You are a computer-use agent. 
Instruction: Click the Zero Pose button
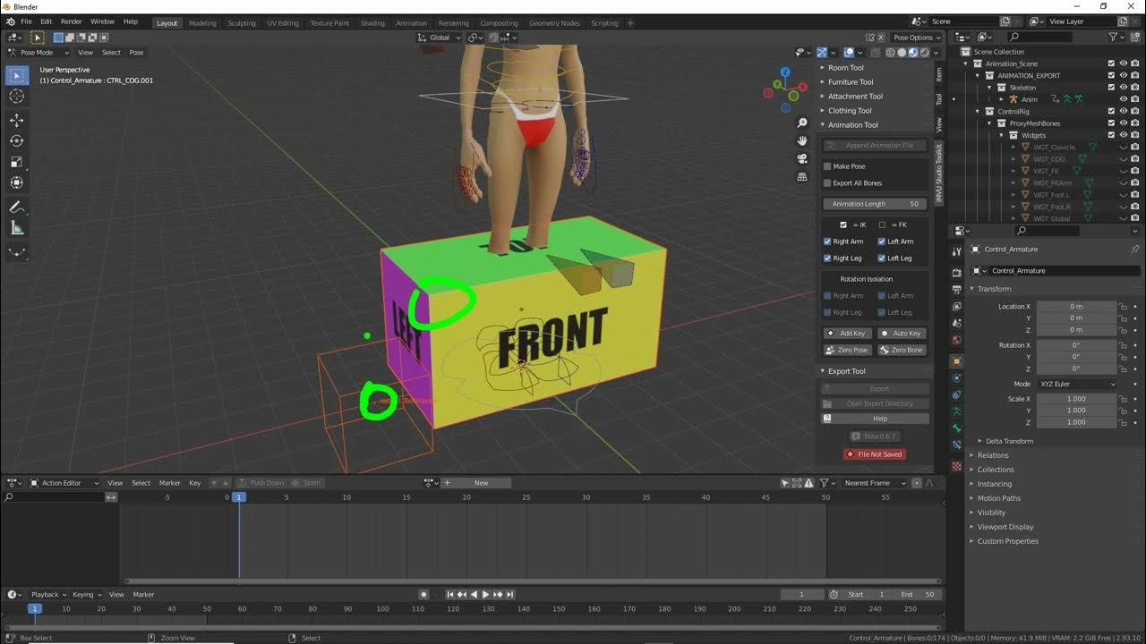pos(847,350)
